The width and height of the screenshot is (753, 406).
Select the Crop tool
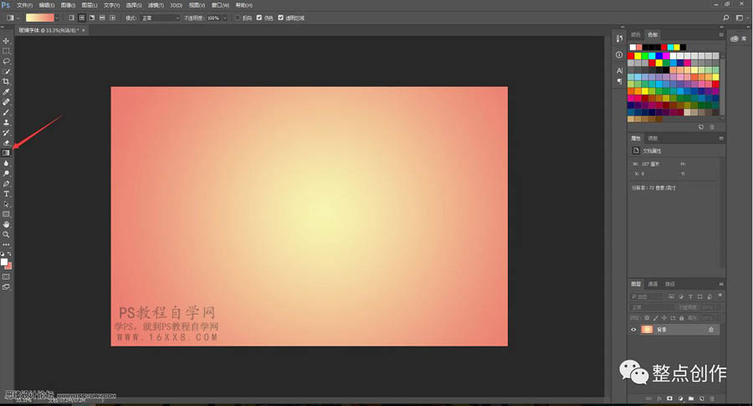(x=6, y=82)
